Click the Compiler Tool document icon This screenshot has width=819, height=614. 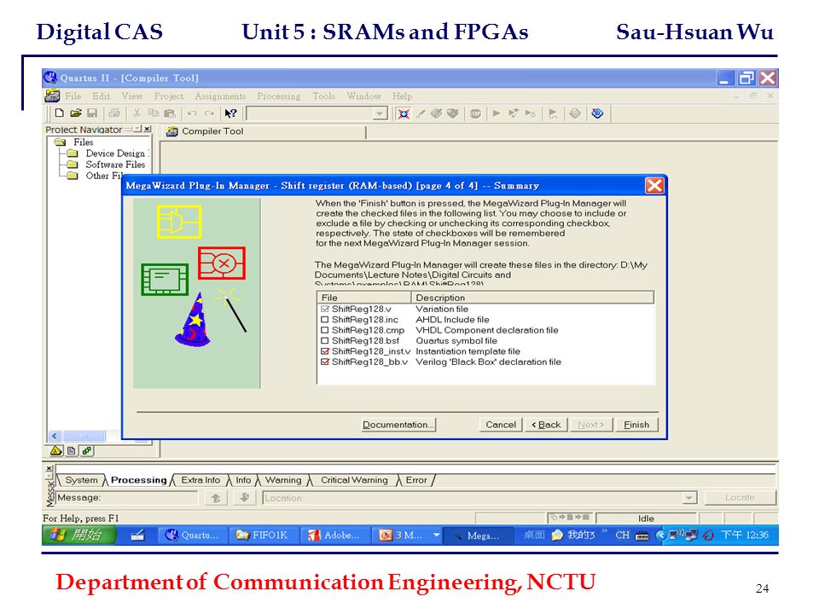tap(171, 131)
